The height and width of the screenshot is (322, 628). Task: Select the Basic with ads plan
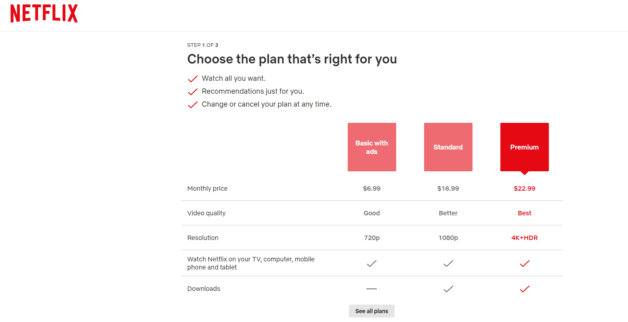(372, 147)
